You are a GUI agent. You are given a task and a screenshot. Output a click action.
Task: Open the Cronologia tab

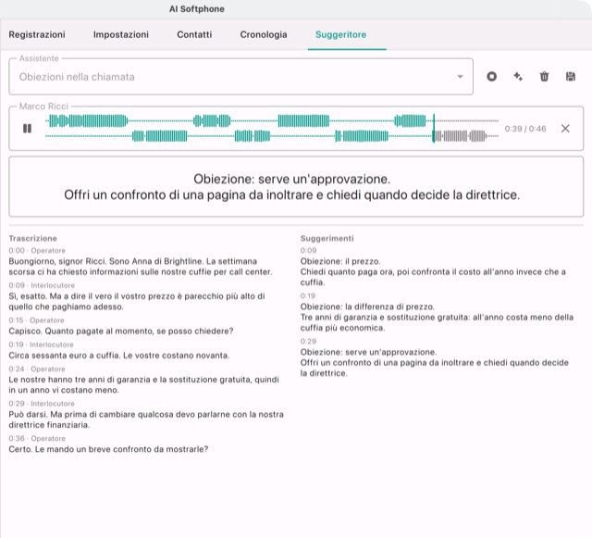click(264, 34)
